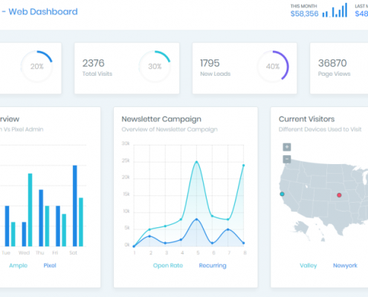Click the Page Views label
Viewport: 368px width, 297px height.
pyautogui.click(x=334, y=74)
